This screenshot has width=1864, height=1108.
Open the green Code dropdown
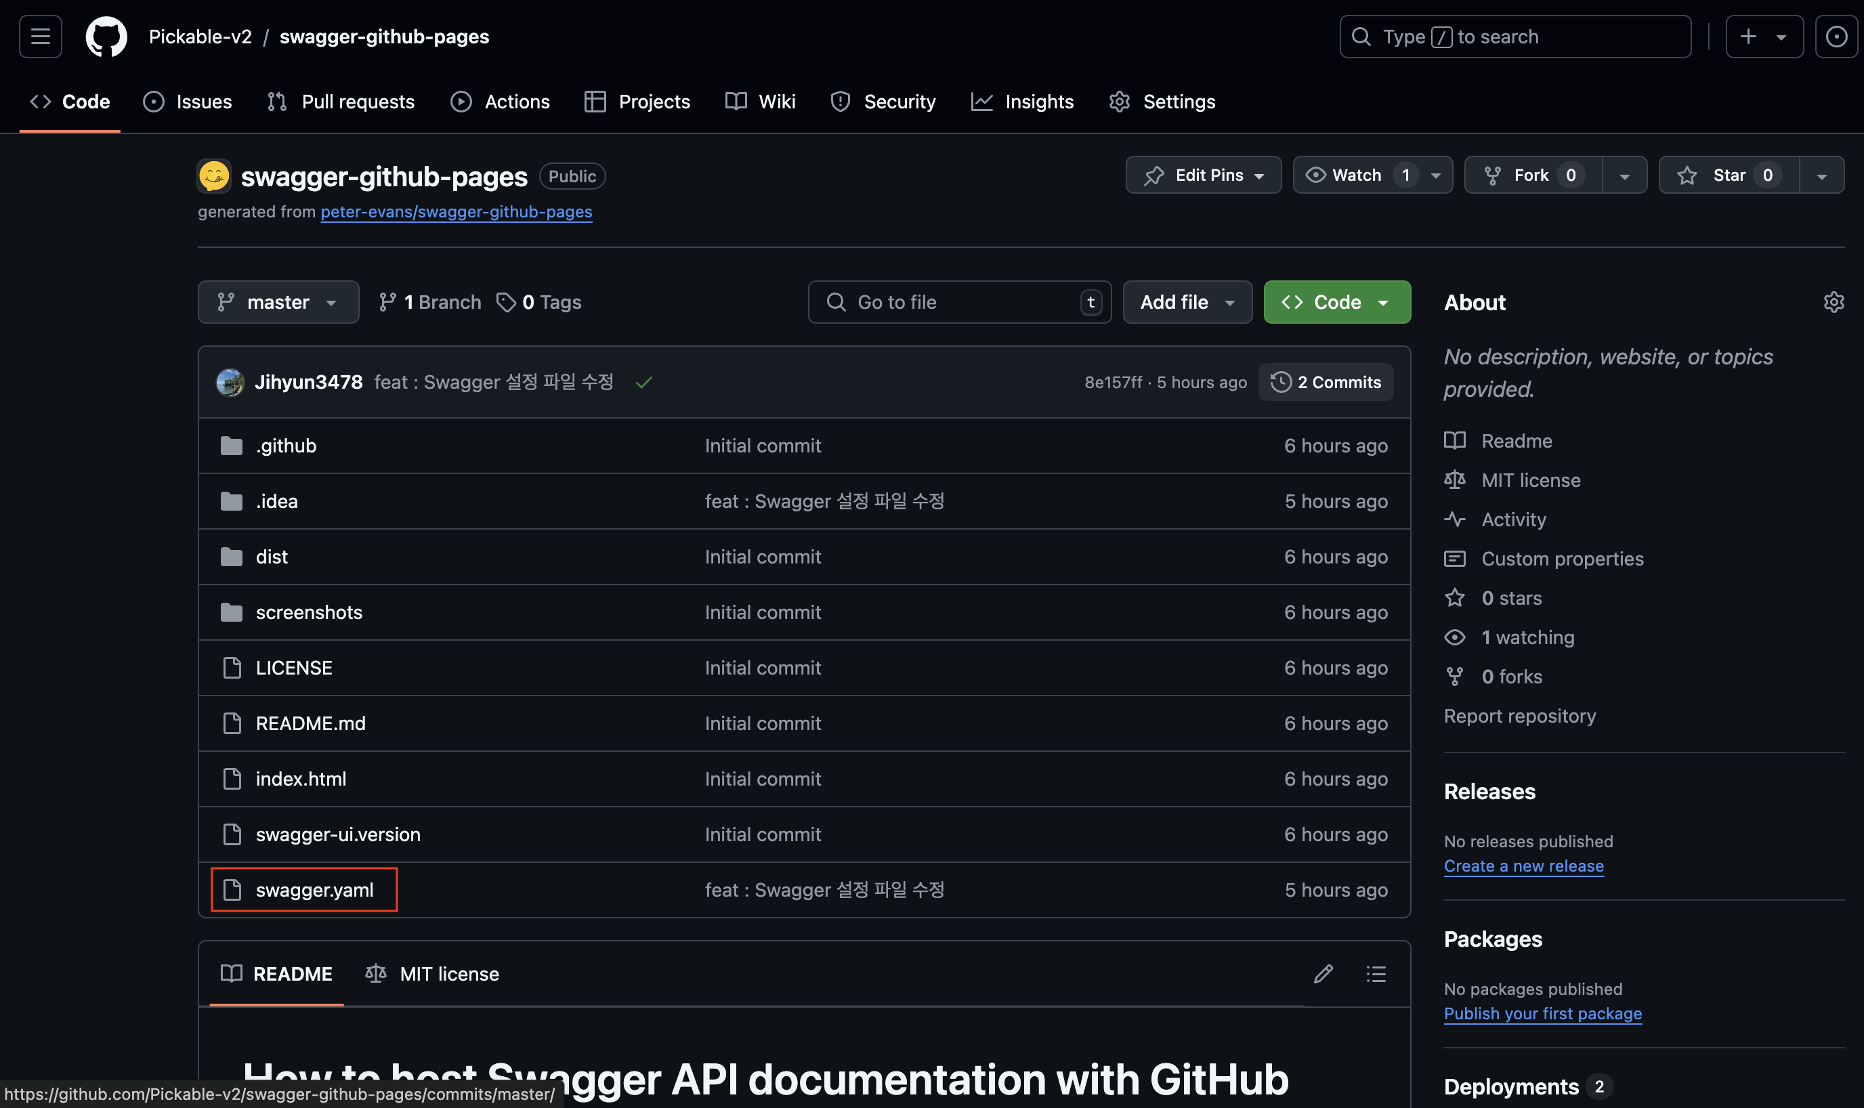(1336, 302)
